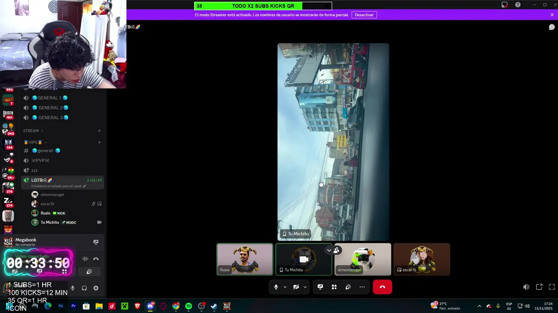The height and width of the screenshot is (313, 558).
Task: Enter fullscreen for the call
Action: tap(552, 287)
